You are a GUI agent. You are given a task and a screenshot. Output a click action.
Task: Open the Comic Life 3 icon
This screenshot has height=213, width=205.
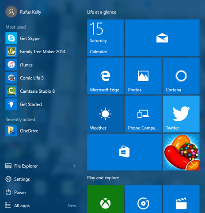11,78
